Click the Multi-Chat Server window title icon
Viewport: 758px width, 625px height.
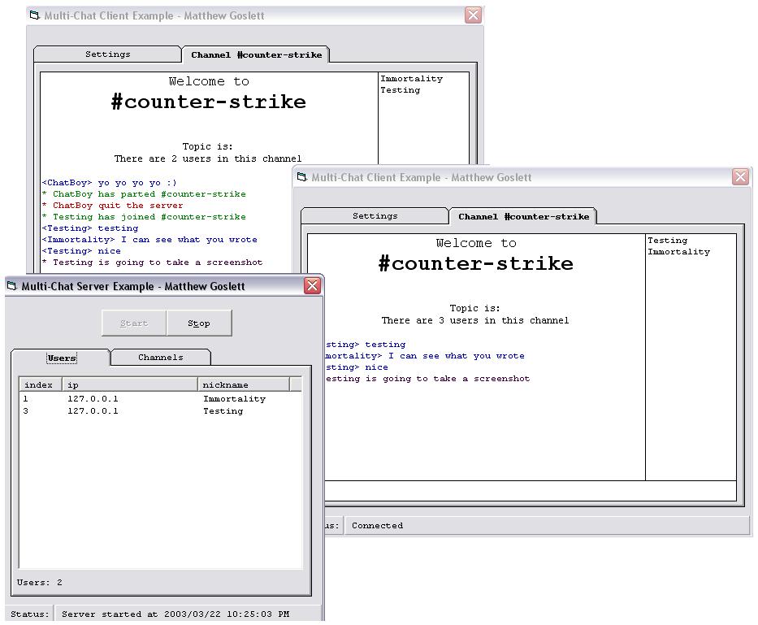(x=12, y=286)
